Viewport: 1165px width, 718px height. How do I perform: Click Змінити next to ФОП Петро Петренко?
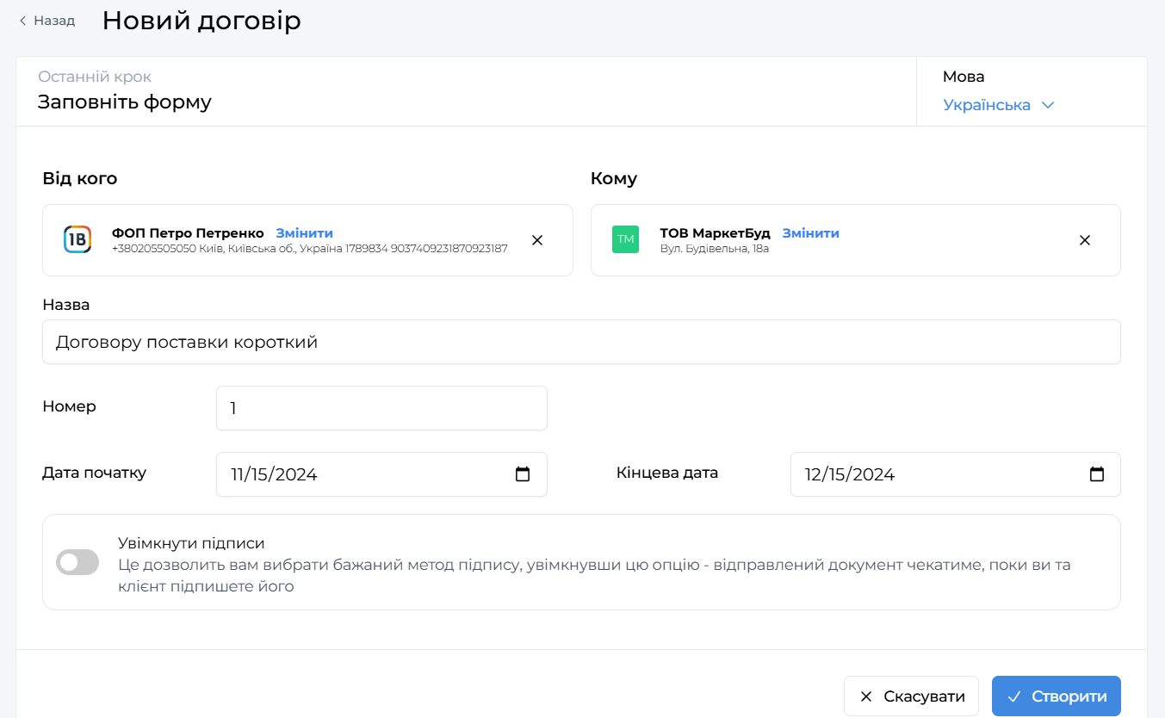[304, 233]
